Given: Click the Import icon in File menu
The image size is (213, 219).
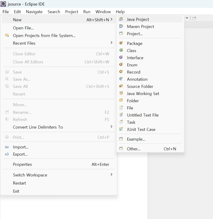Looking at the screenshot, I should (7, 147).
